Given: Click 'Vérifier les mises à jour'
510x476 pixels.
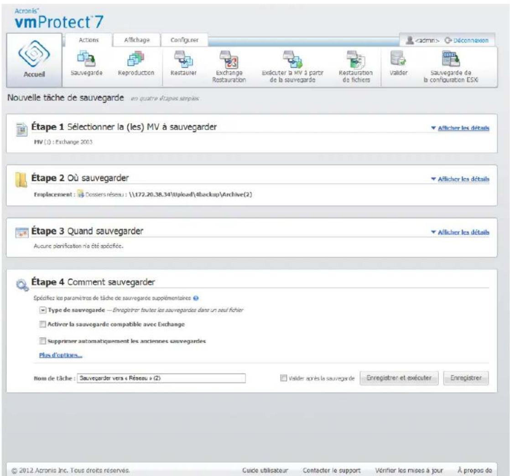Looking at the screenshot, I should (409, 471).
